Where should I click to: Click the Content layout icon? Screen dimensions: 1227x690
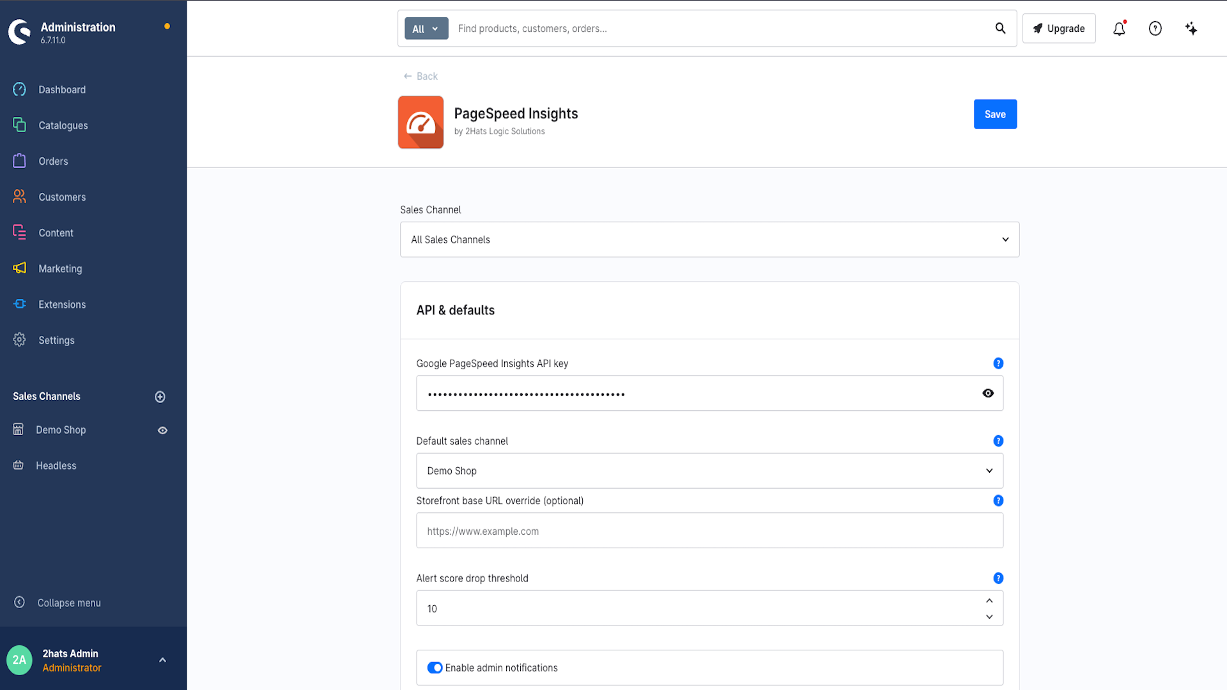(20, 232)
